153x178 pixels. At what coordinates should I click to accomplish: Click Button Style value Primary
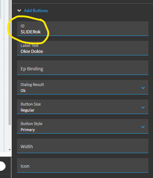[28, 130]
